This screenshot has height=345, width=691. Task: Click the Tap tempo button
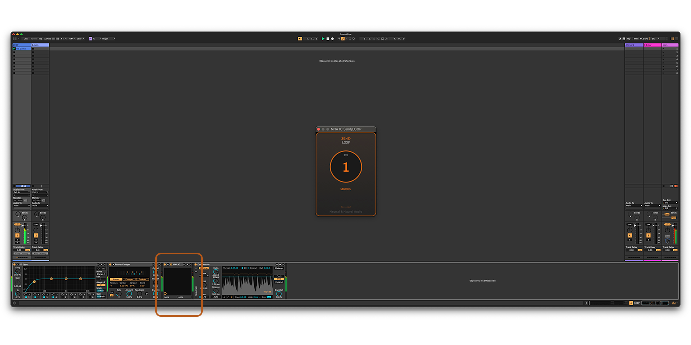click(x=41, y=38)
